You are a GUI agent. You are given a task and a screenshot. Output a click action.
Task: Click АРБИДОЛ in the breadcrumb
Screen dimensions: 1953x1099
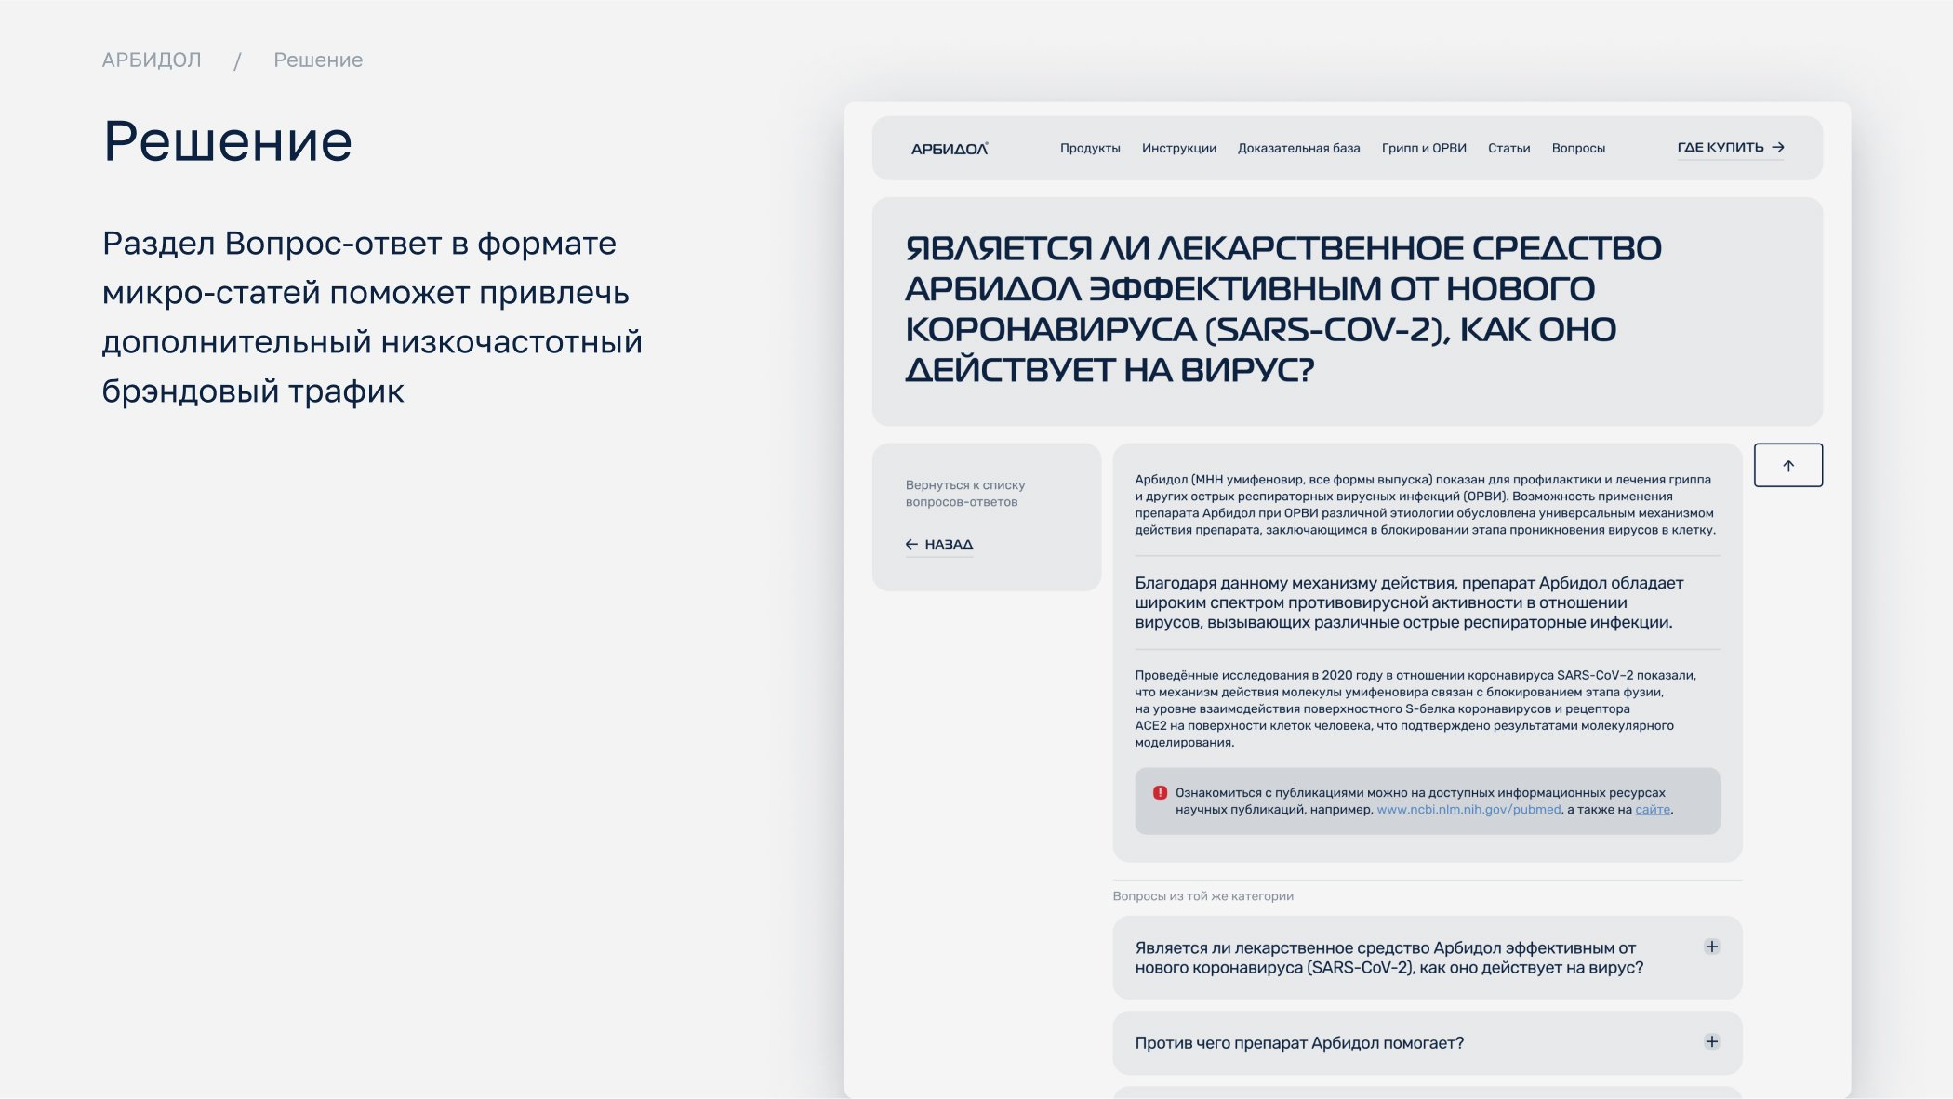[x=152, y=60]
